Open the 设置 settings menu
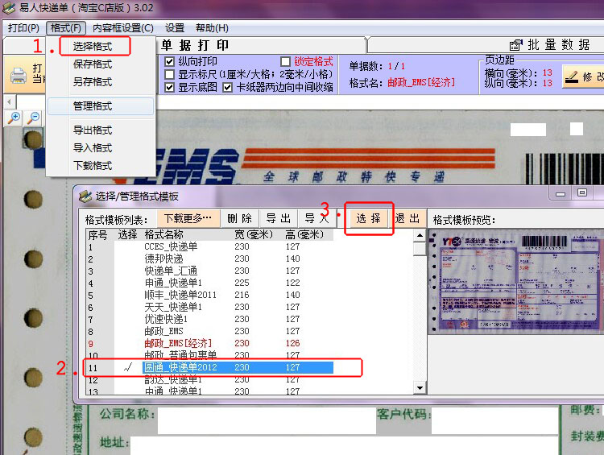 [175, 28]
